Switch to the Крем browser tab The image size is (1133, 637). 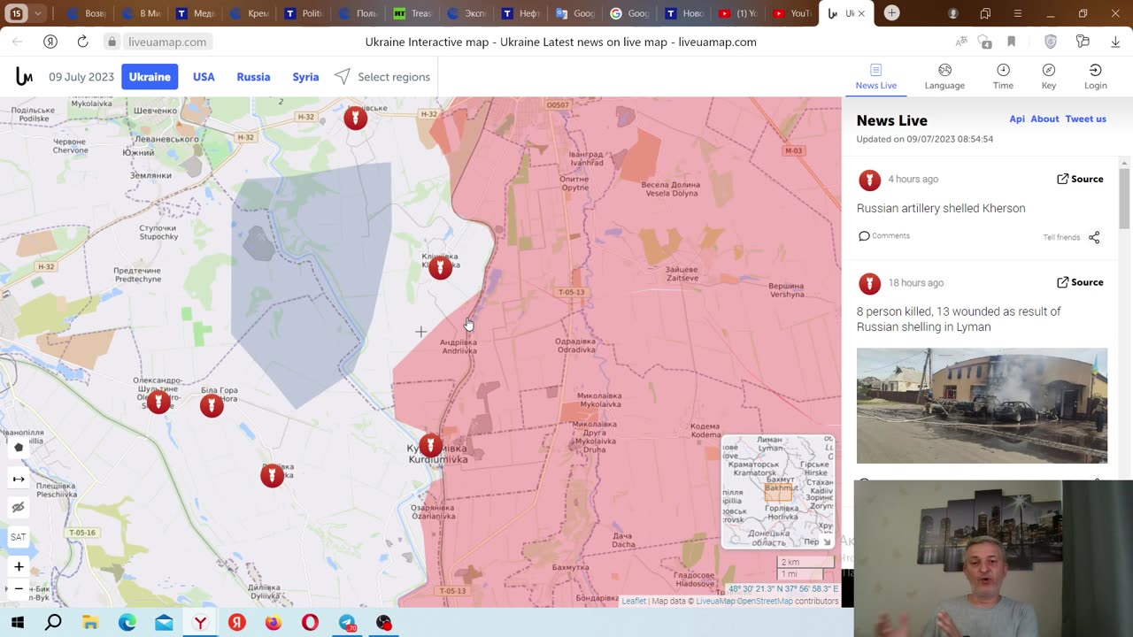pos(250,13)
